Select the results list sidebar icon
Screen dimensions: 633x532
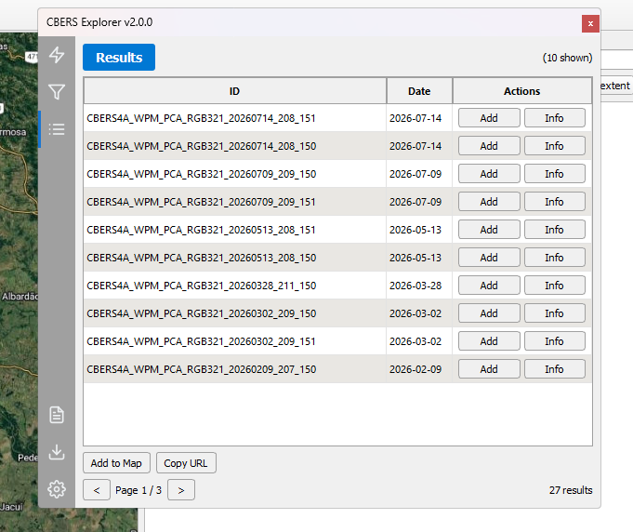57,129
